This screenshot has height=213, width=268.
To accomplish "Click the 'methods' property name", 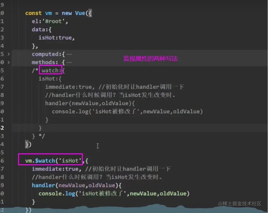I will [x=43, y=62].
